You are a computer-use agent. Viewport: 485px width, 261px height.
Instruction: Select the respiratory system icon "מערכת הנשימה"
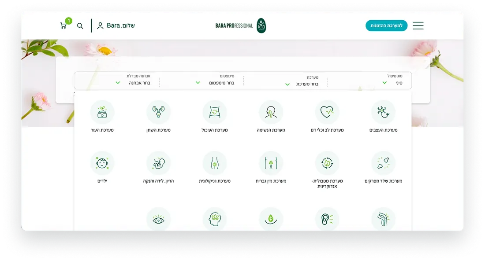(x=271, y=112)
